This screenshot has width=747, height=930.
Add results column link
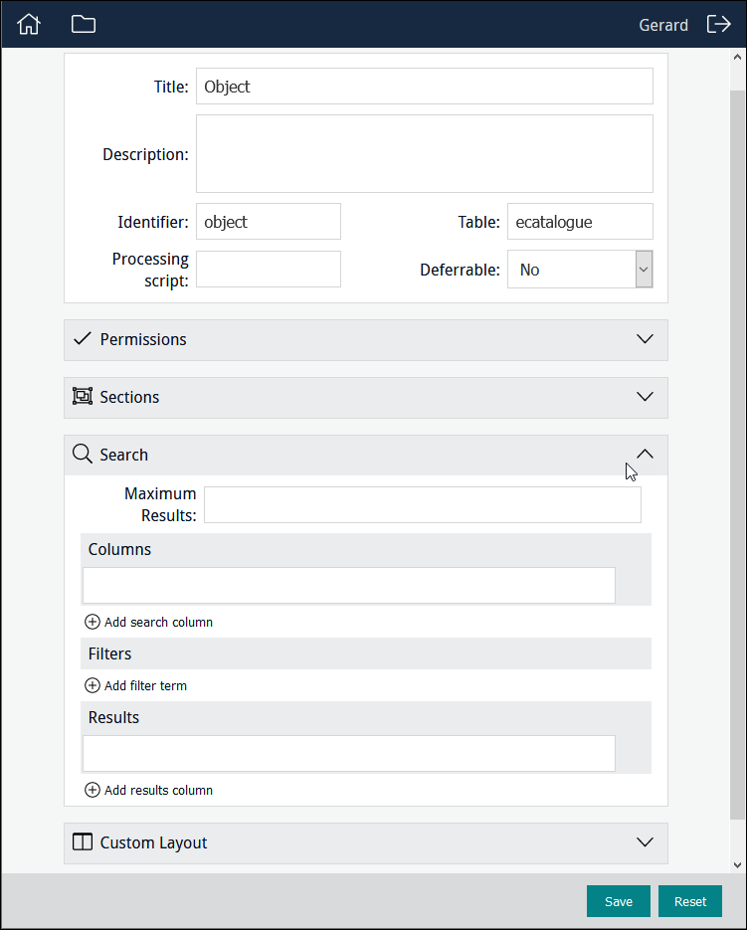pyautogui.click(x=149, y=790)
